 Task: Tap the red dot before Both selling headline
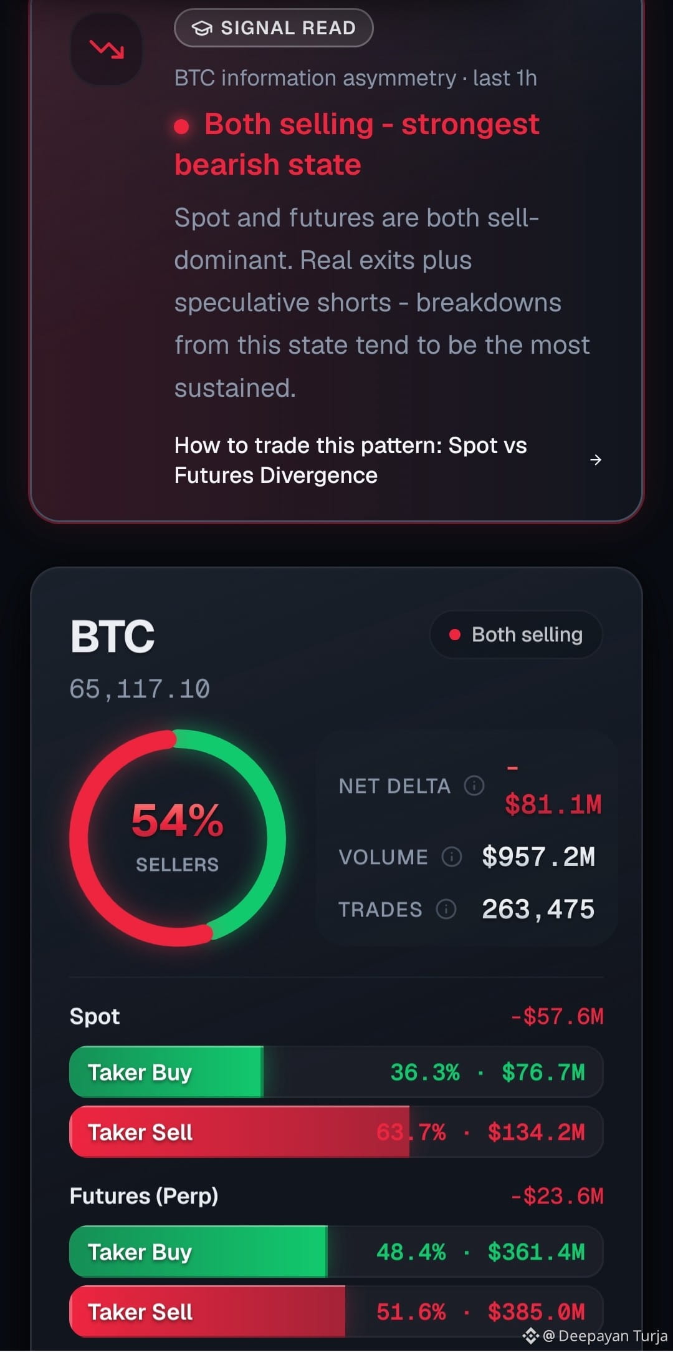(x=181, y=127)
